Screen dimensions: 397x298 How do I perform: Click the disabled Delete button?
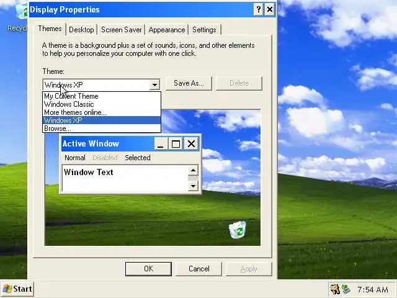[239, 83]
